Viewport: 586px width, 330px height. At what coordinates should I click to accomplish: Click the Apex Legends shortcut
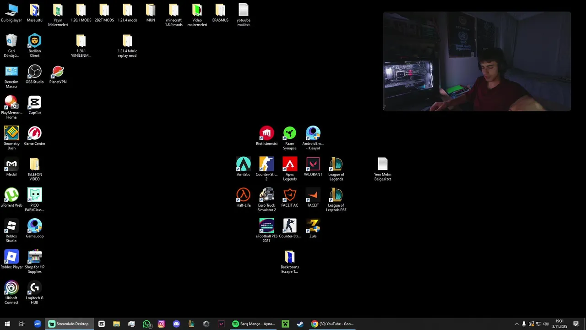coord(290,169)
